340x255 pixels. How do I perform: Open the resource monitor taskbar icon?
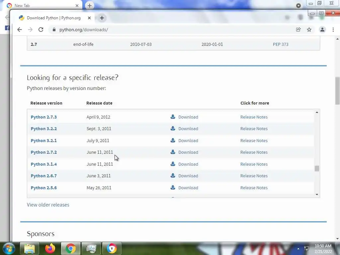91,248
